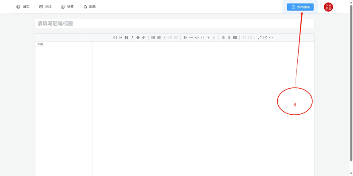Click the 发布随笔 publish button
The width and height of the screenshot is (353, 176).
pyautogui.click(x=300, y=7)
